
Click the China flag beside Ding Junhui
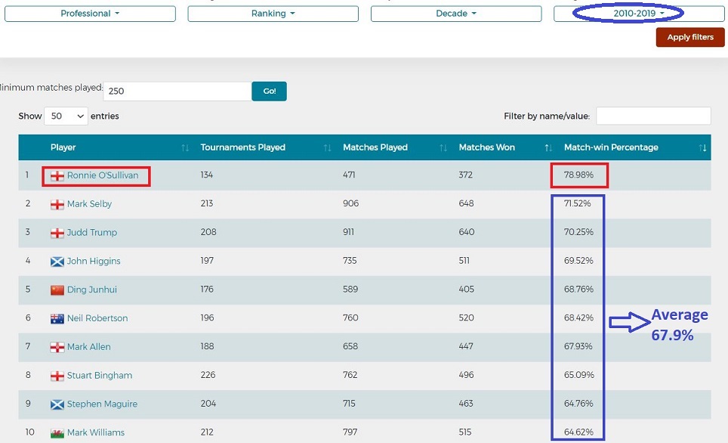57,290
